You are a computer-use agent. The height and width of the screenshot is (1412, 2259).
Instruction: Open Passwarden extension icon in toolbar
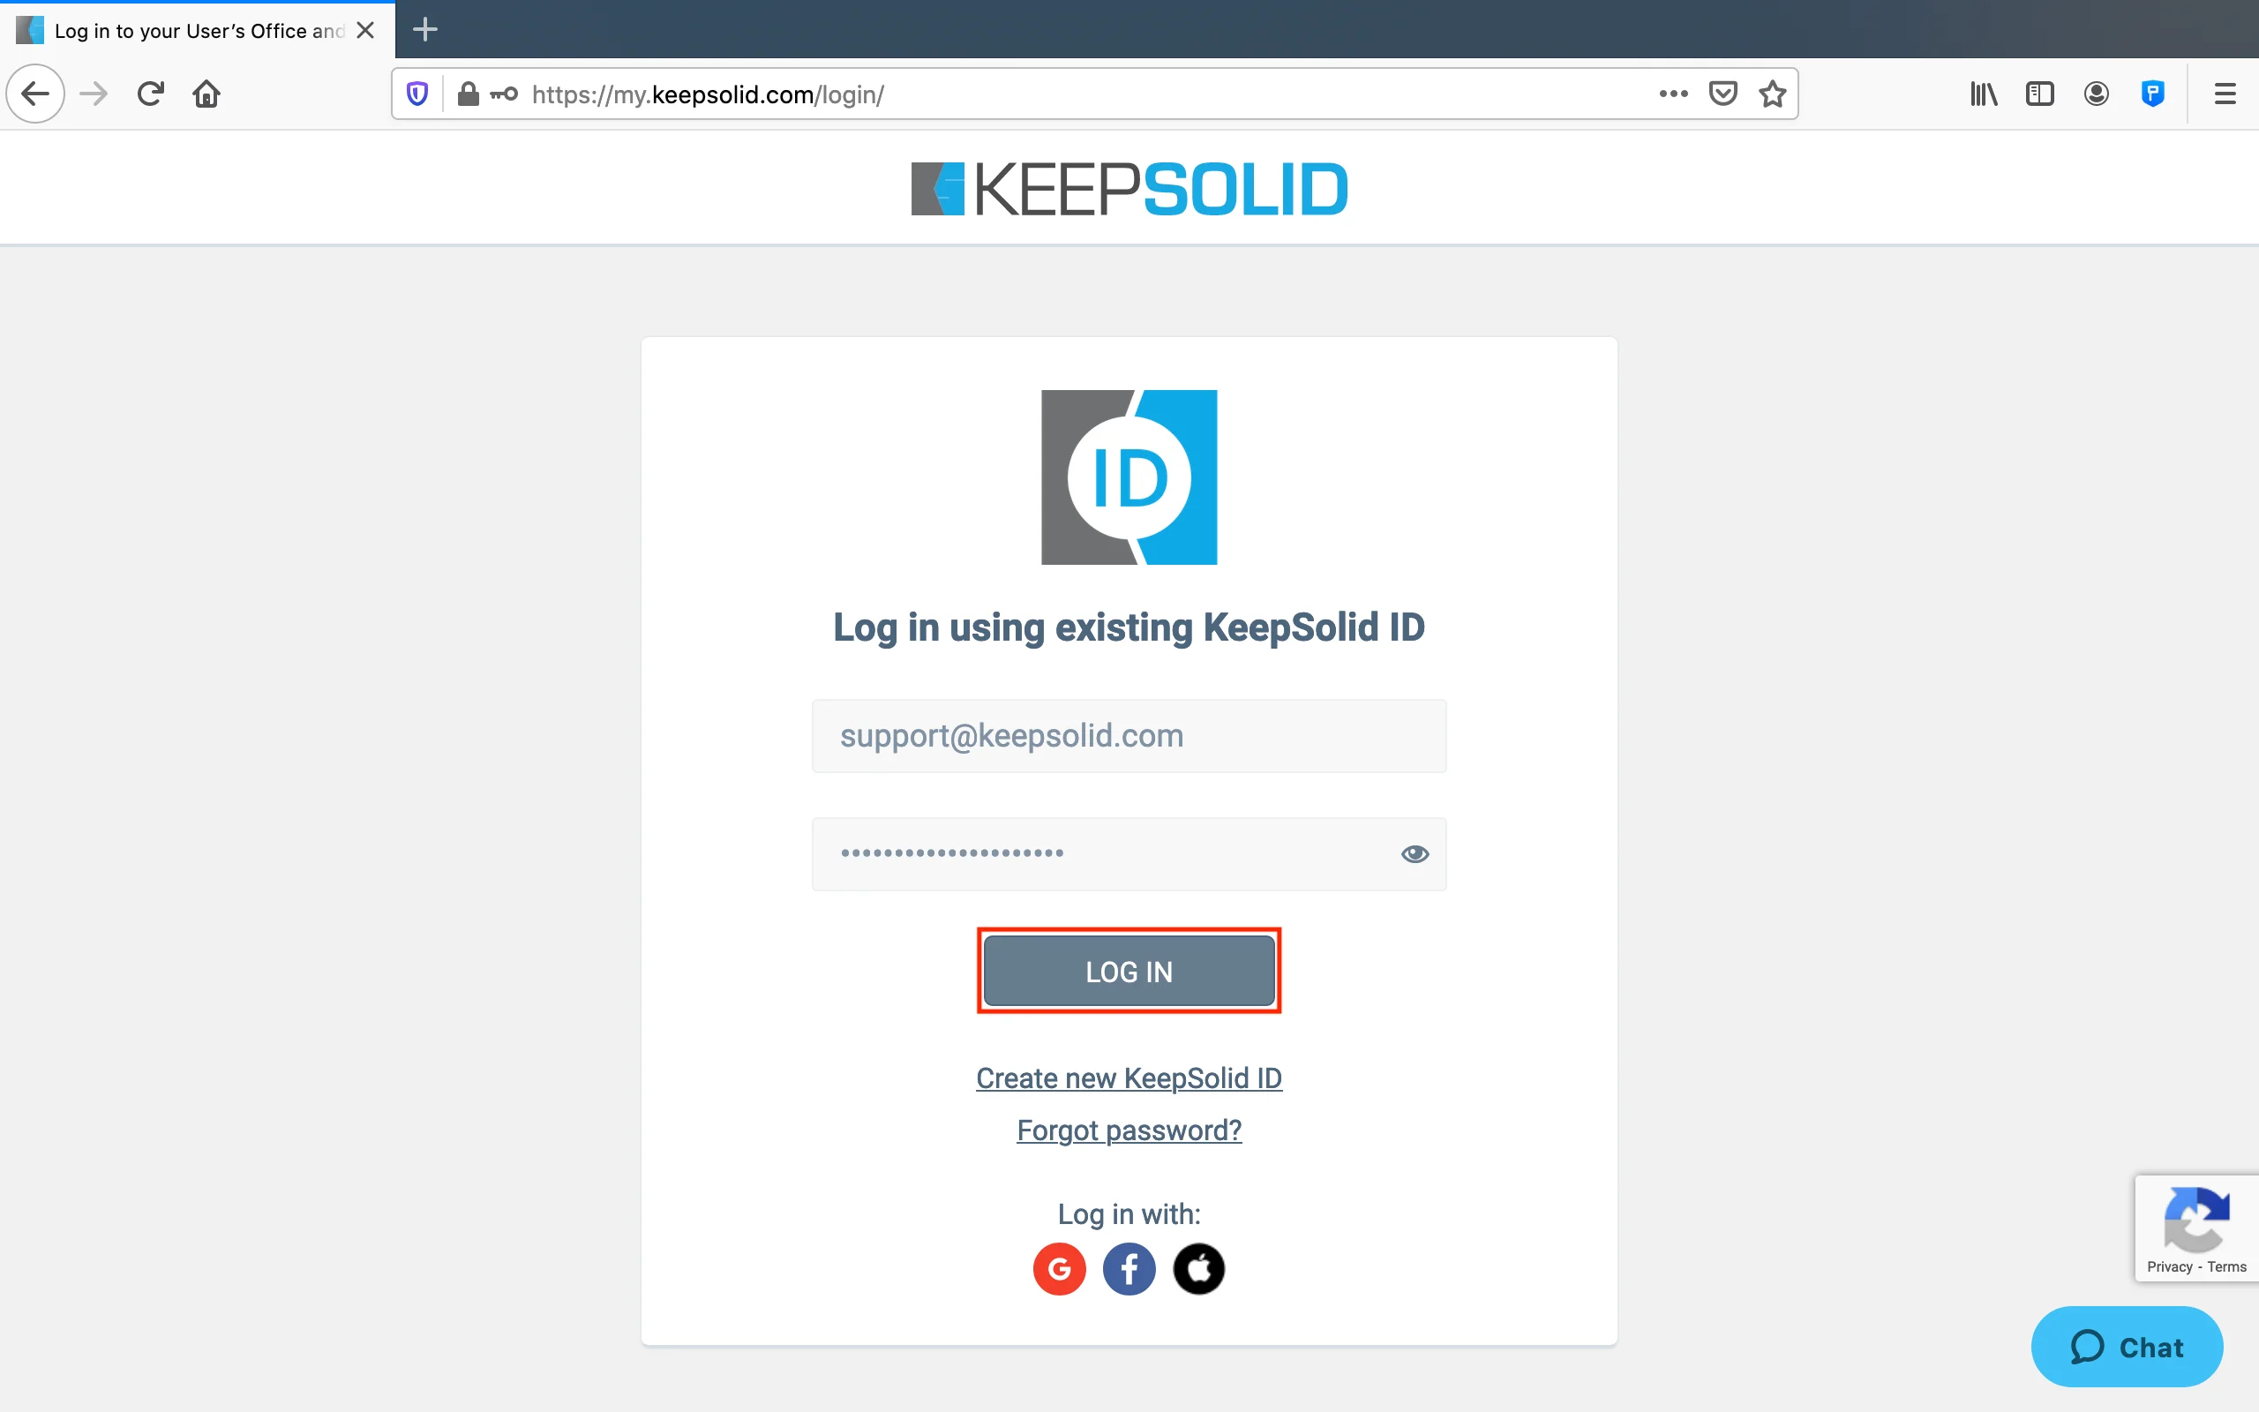(2152, 94)
